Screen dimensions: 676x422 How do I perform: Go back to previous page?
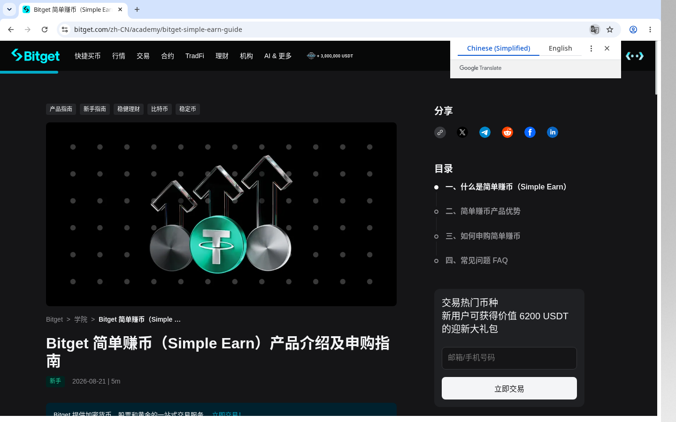[11, 30]
